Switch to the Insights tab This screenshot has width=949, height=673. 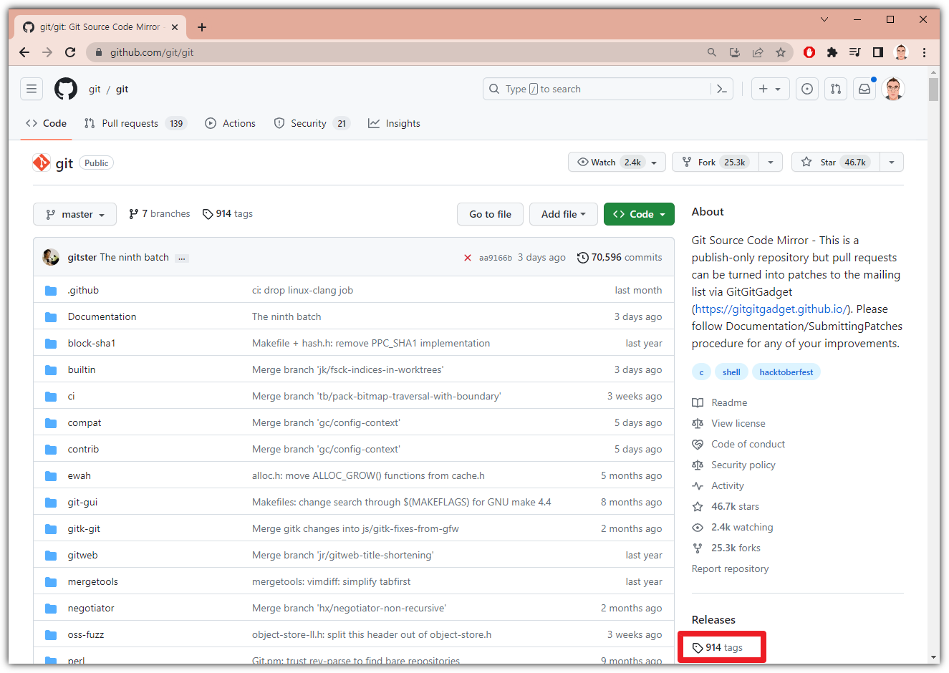[394, 123]
